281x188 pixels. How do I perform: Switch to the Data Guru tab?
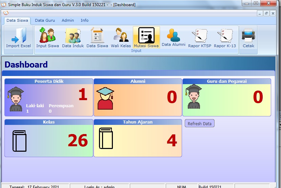[45, 20]
